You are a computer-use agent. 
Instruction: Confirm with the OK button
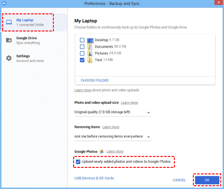[207, 180]
